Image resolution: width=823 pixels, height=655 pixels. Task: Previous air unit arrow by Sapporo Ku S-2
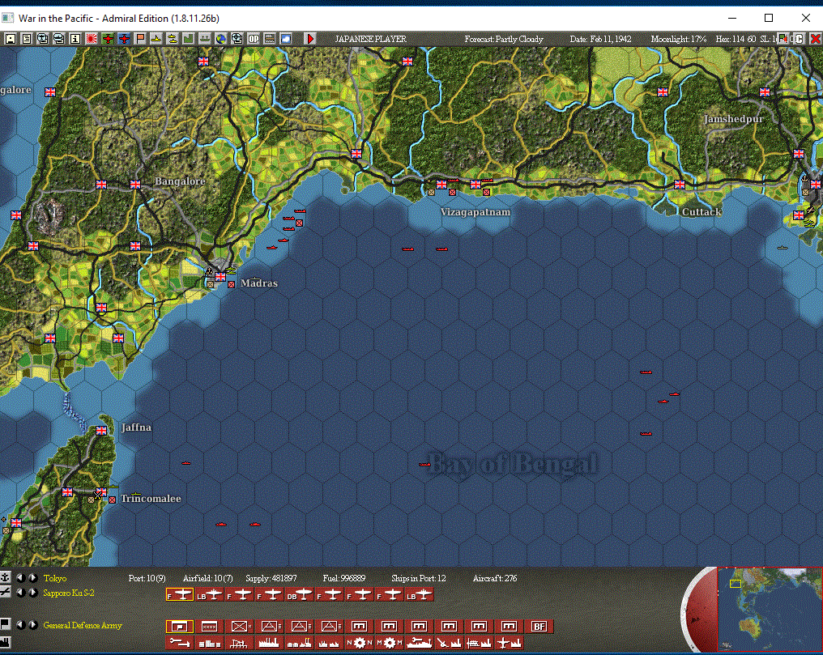[20, 593]
